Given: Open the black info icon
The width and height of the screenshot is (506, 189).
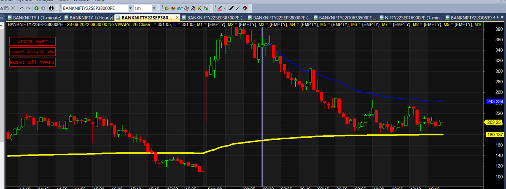Looking at the screenshot, I should click(51, 8).
